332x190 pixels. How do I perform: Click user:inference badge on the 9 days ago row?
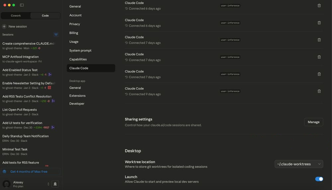pyautogui.click(x=230, y=91)
